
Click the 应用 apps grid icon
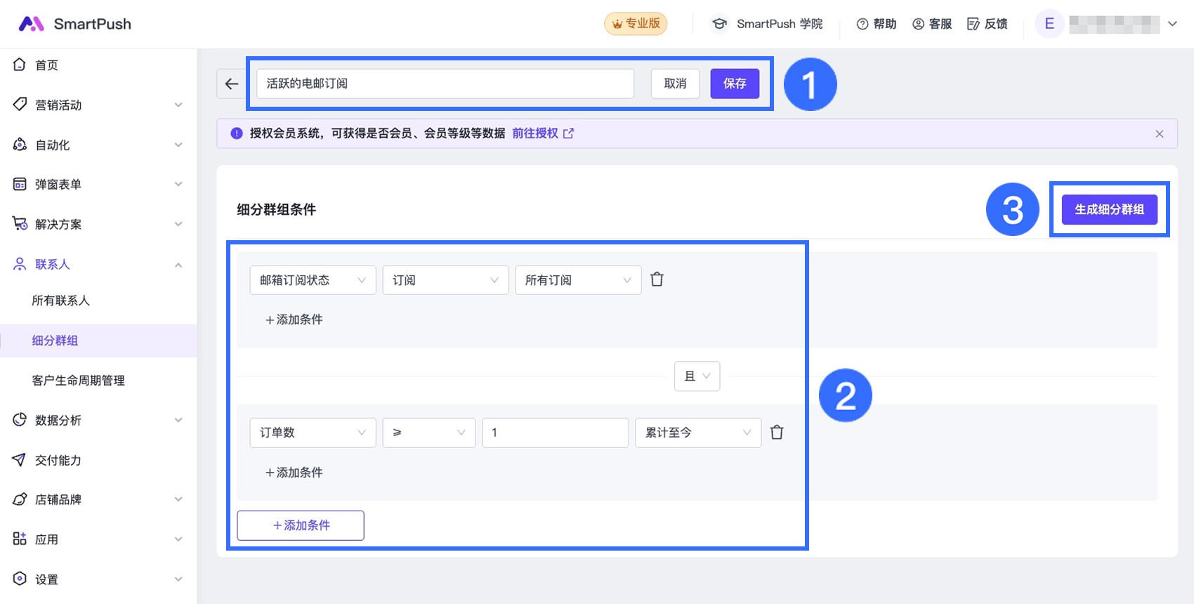pyautogui.click(x=20, y=539)
